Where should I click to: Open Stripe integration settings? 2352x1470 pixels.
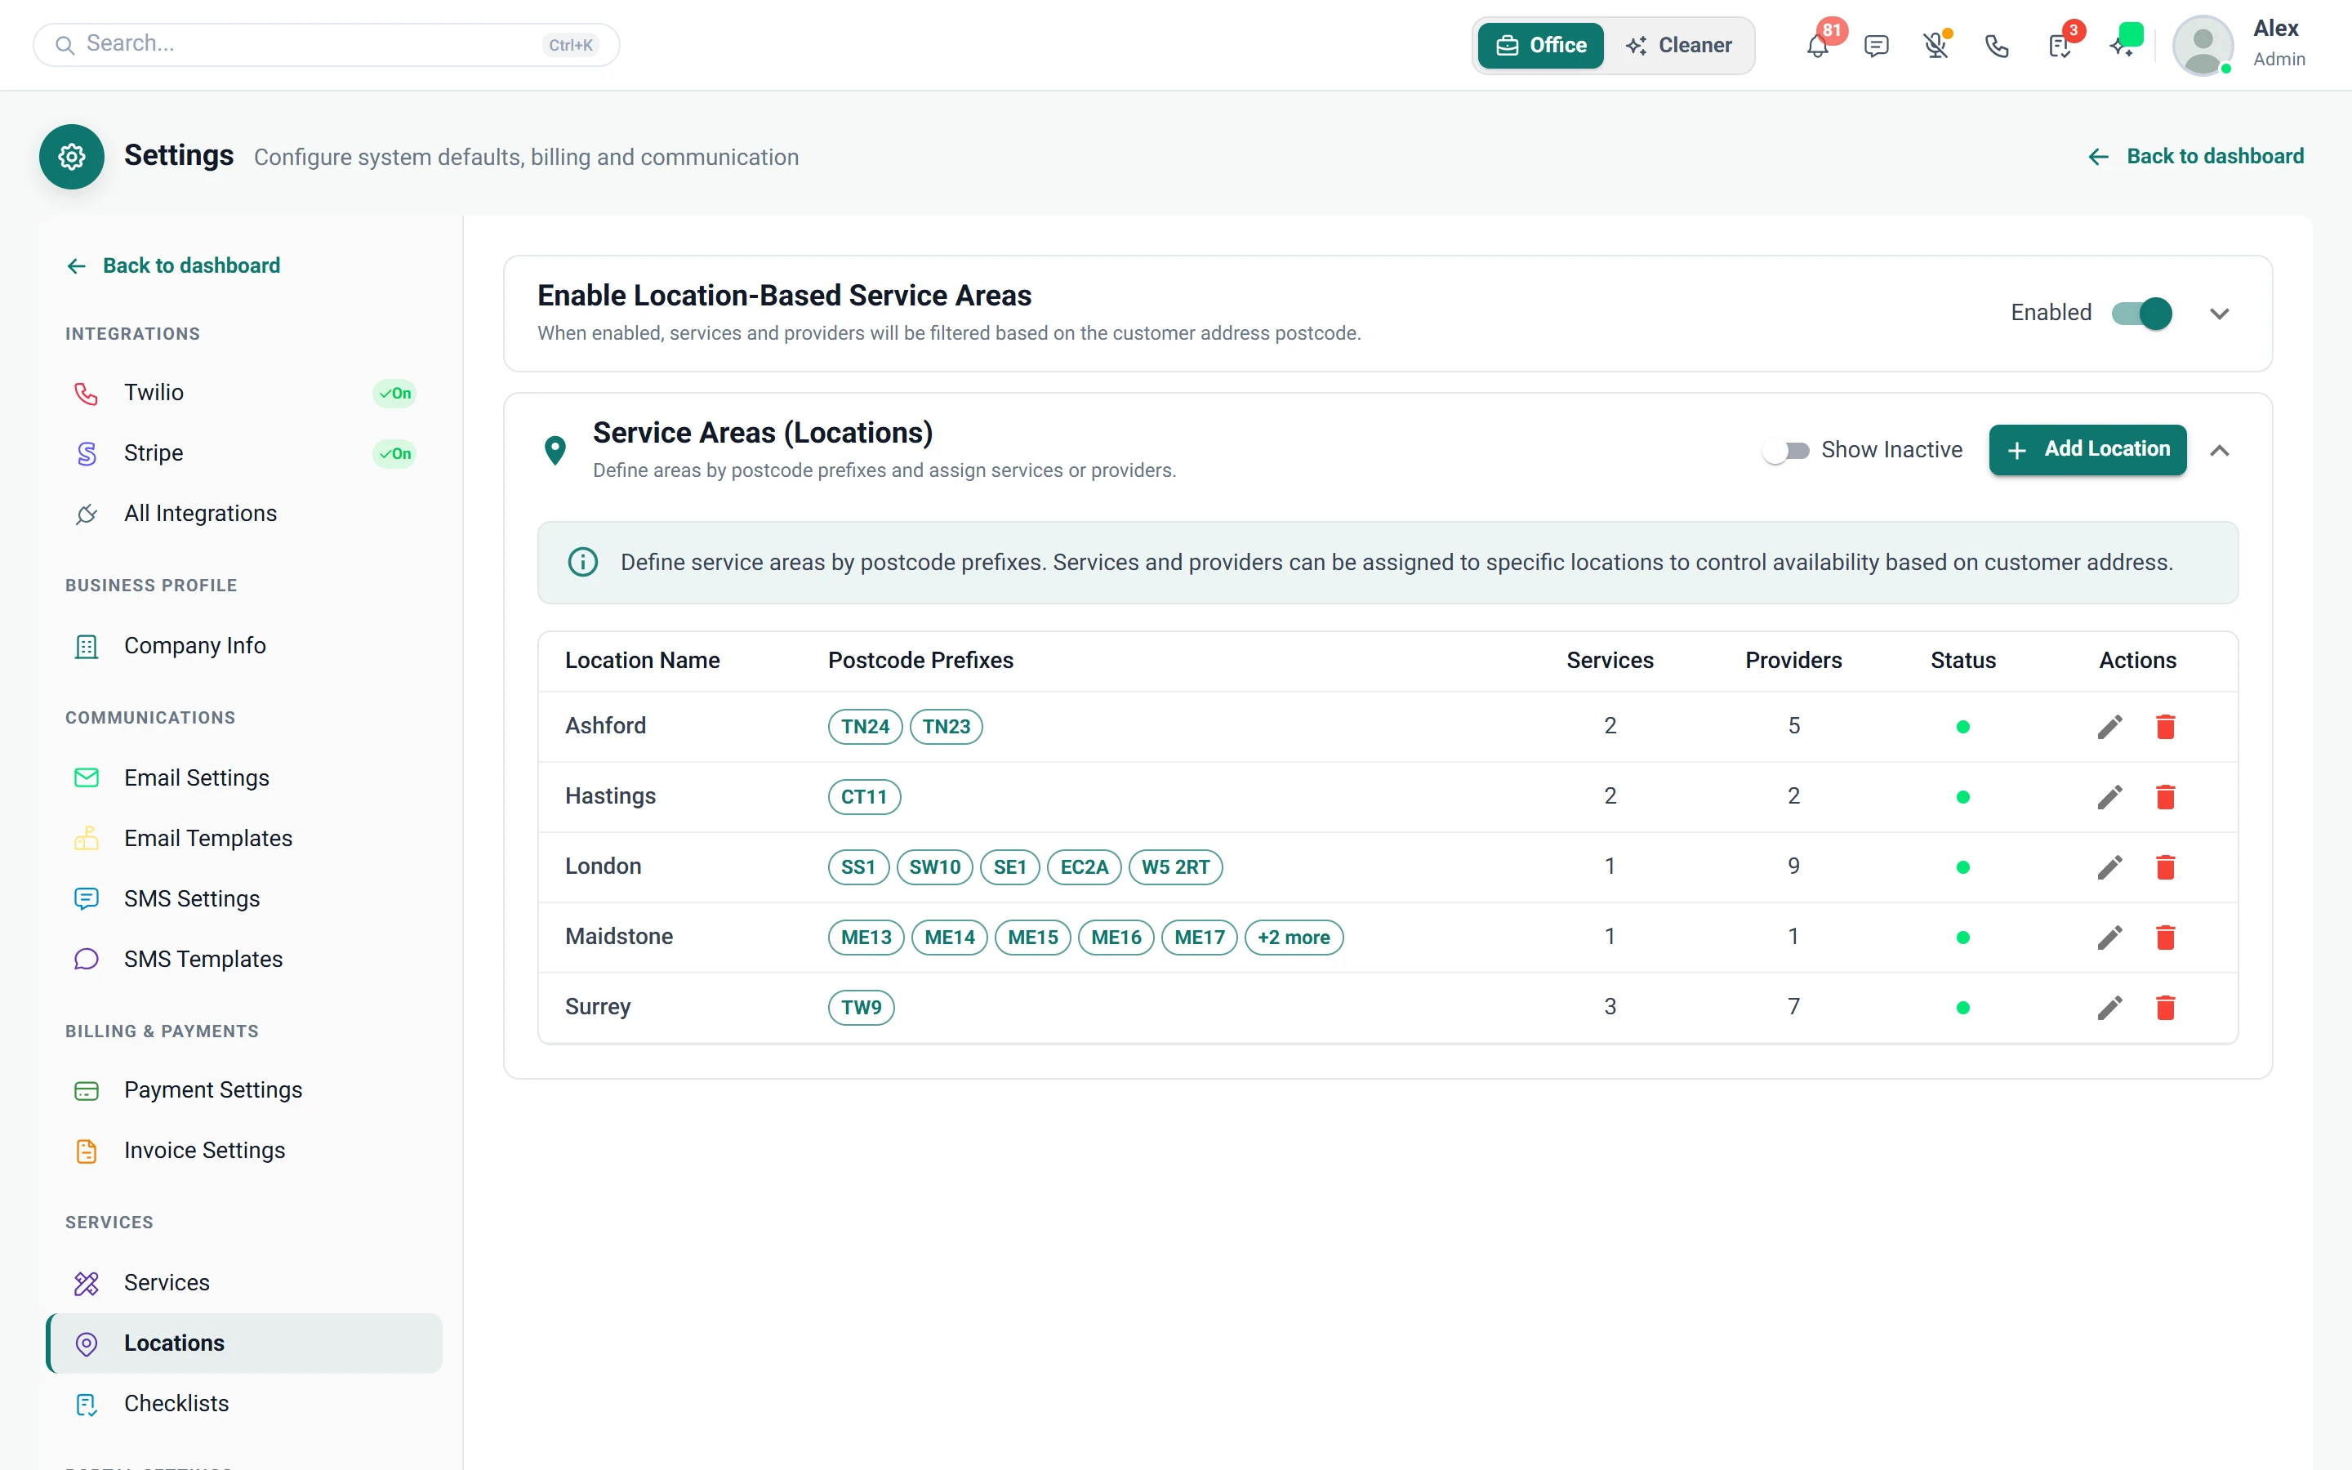pyautogui.click(x=243, y=453)
